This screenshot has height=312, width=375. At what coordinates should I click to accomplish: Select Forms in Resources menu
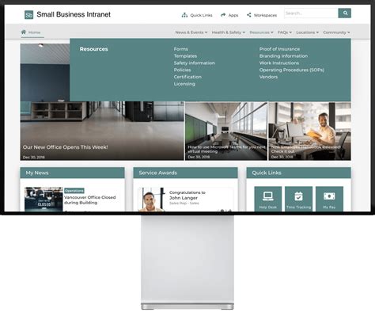[181, 49]
